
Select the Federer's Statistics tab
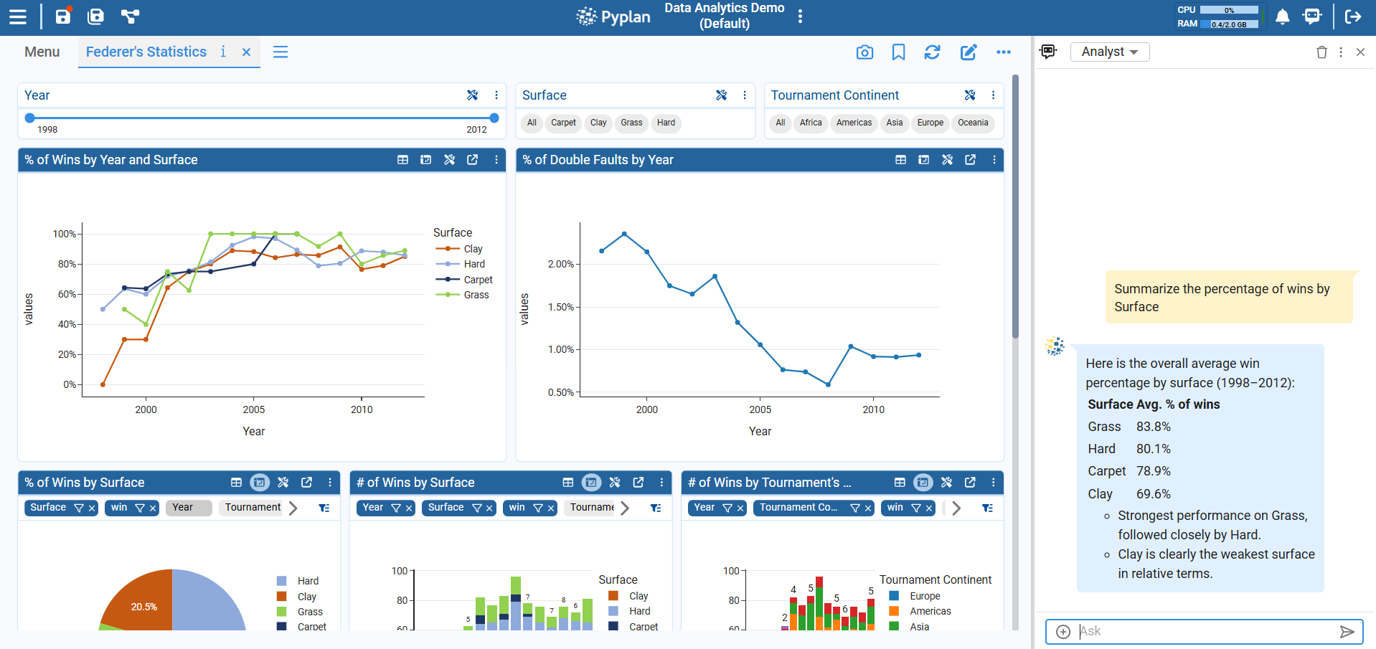pyautogui.click(x=146, y=52)
